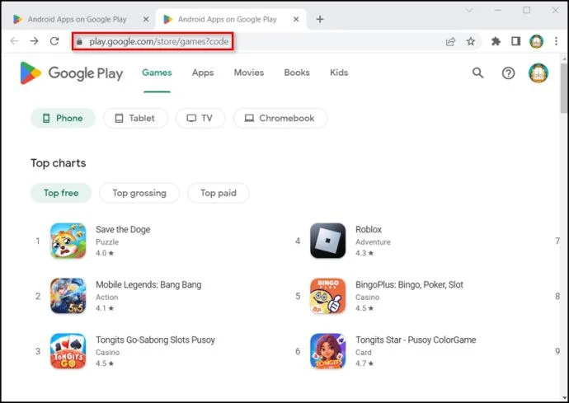The width and height of the screenshot is (569, 403).
Task: Click the Save the Doge app icon
Action: coord(68,241)
